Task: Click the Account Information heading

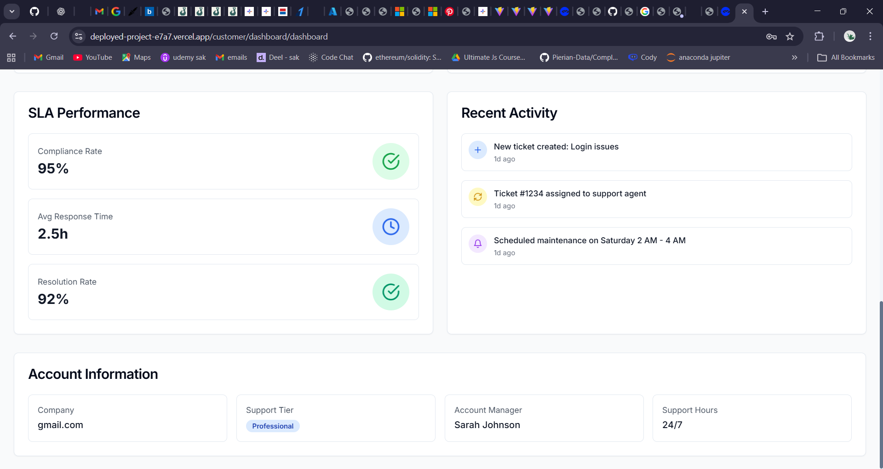Action: [x=93, y=374]
